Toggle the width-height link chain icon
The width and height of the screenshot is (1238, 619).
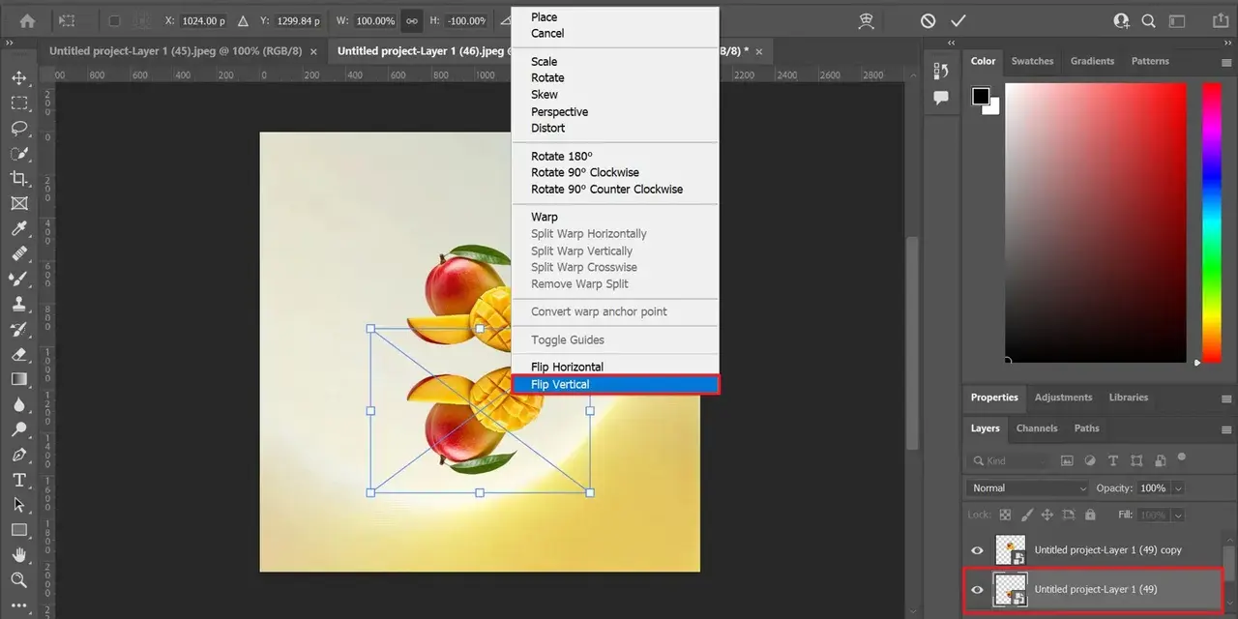412,20
